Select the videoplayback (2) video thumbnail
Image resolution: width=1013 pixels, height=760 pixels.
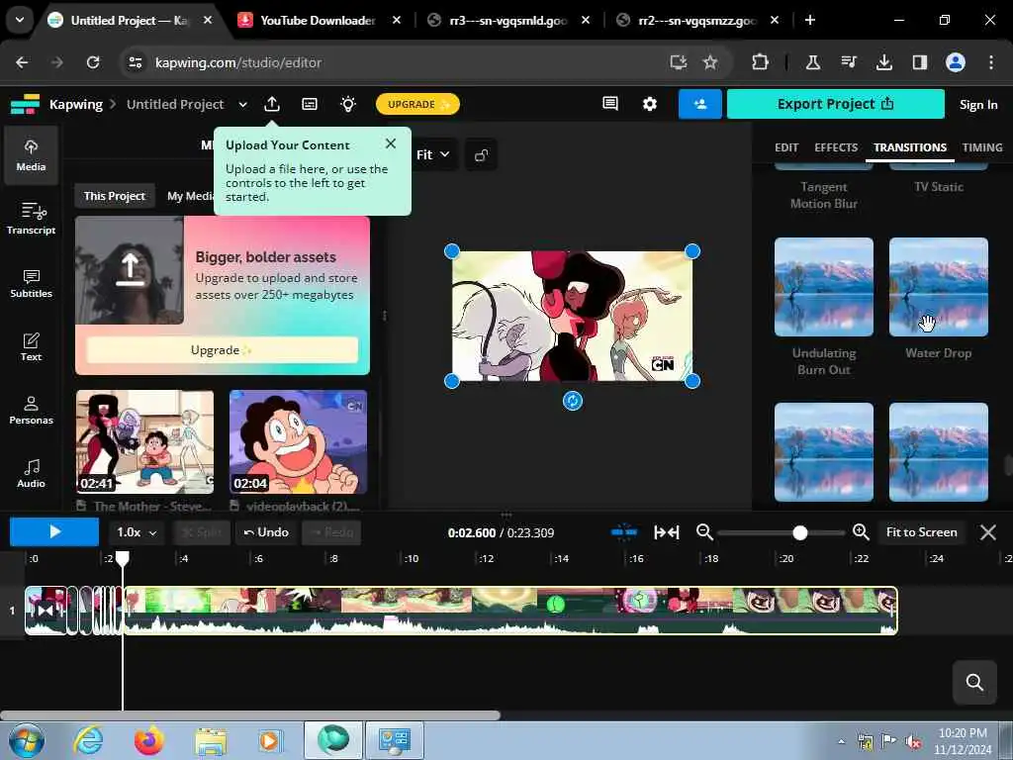click(298, 442)
